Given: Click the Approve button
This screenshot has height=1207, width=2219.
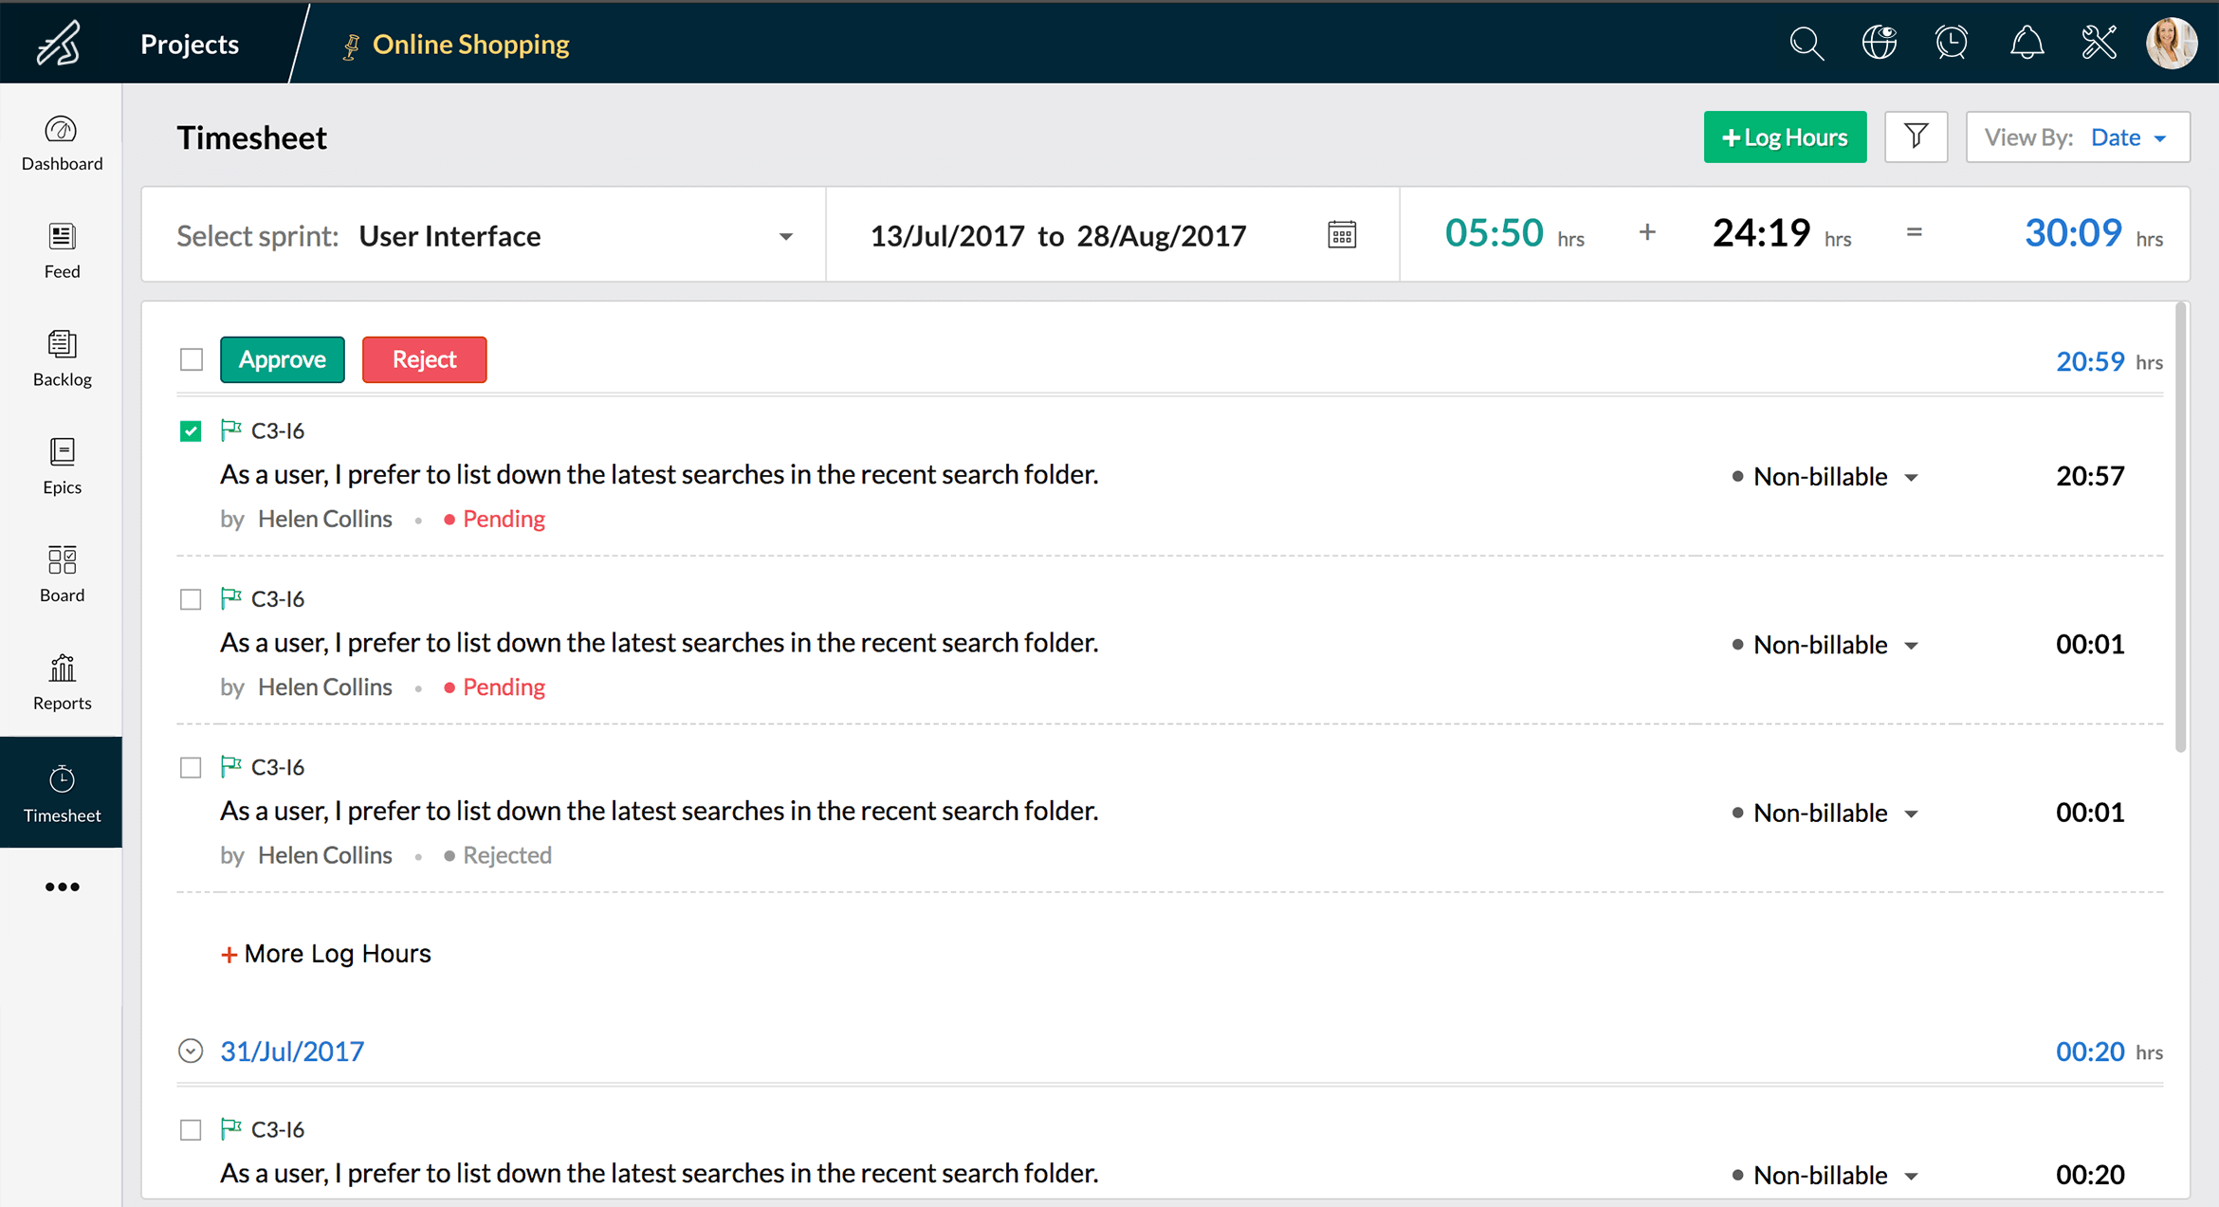Looking at the screenshot, I should point(282,359).
